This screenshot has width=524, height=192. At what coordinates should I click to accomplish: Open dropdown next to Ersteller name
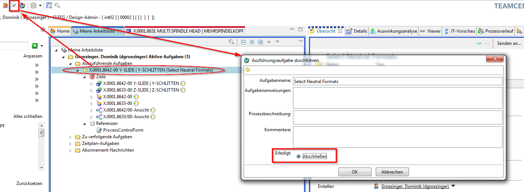(x=453, y=186)
